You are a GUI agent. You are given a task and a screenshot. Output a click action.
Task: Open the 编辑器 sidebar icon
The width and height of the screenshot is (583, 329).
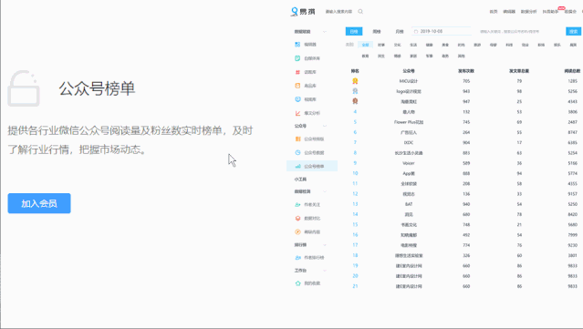click(297, 45)
